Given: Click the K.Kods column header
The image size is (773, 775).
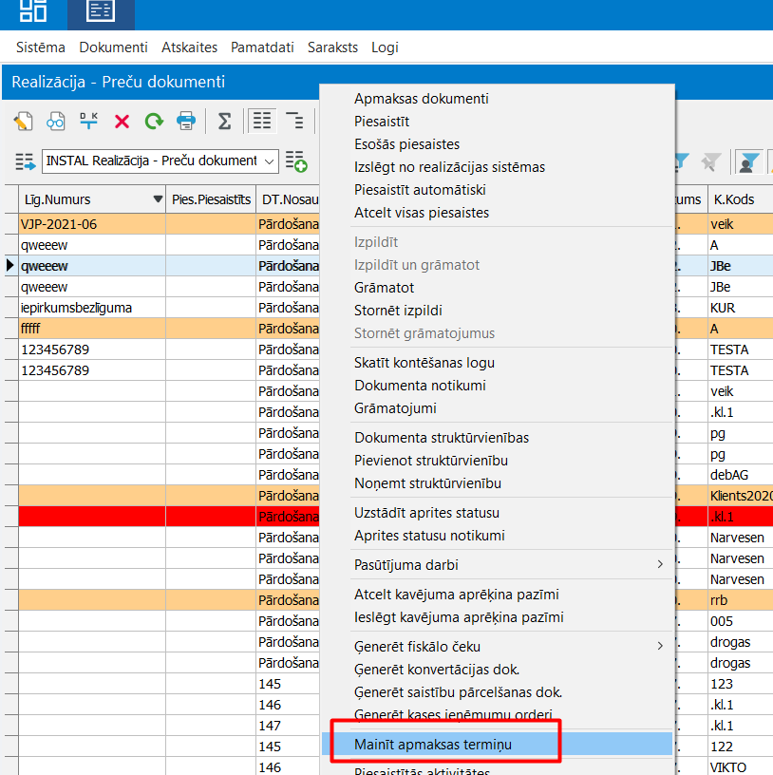Looking at the screenshot, I should coord(733,199).
